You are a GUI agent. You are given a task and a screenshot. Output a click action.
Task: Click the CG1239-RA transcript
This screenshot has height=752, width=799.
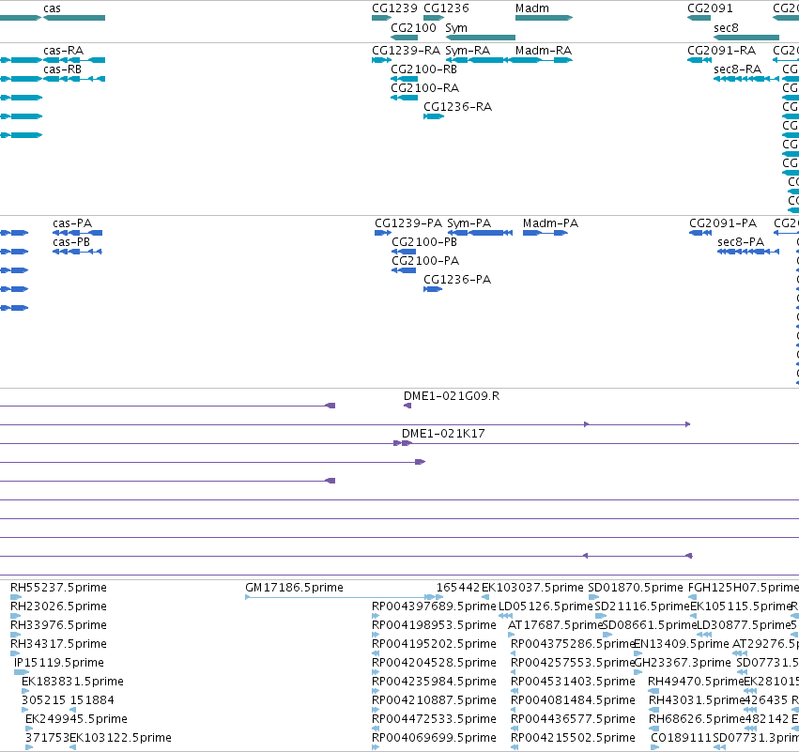(382, 60)
